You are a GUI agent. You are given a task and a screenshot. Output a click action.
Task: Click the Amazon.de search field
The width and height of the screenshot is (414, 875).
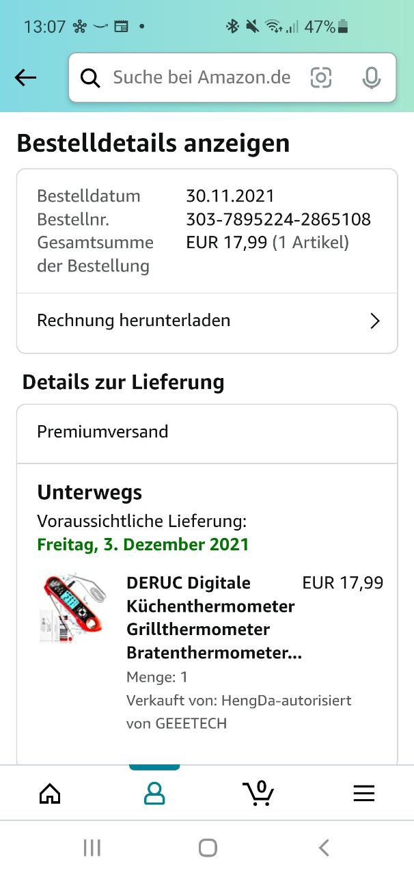(x=232, y=78)
